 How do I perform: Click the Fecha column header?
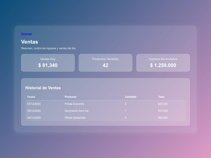pyautogui.click(x=31, y=97)
